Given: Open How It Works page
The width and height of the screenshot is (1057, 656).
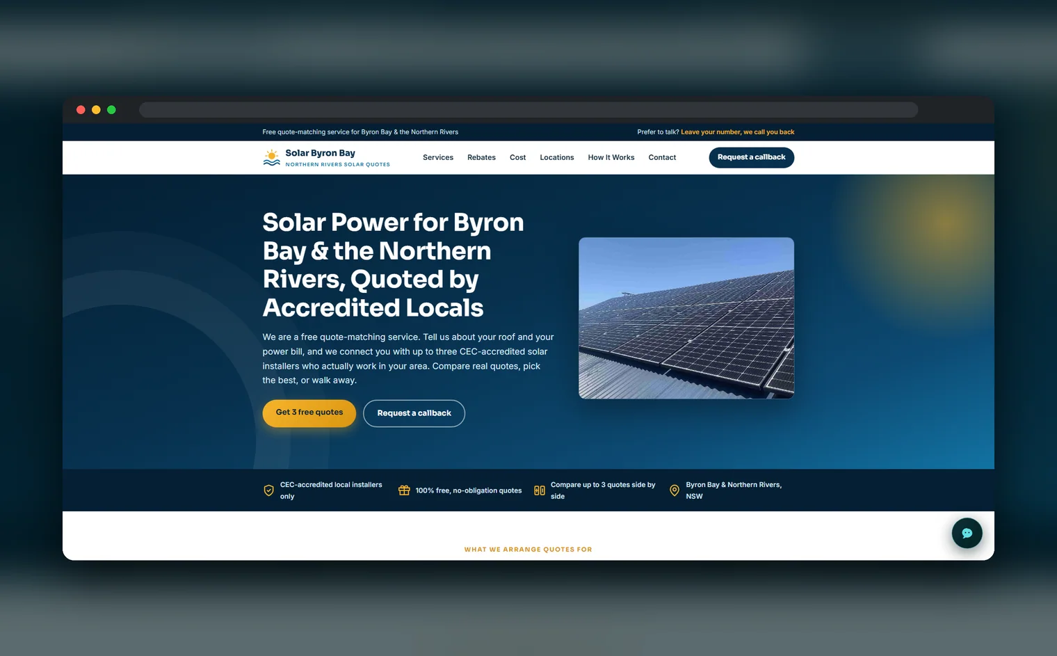Looking at the screenshot, I should [611, 157].
